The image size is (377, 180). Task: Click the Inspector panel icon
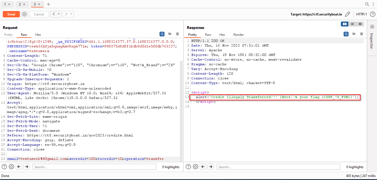372,26
